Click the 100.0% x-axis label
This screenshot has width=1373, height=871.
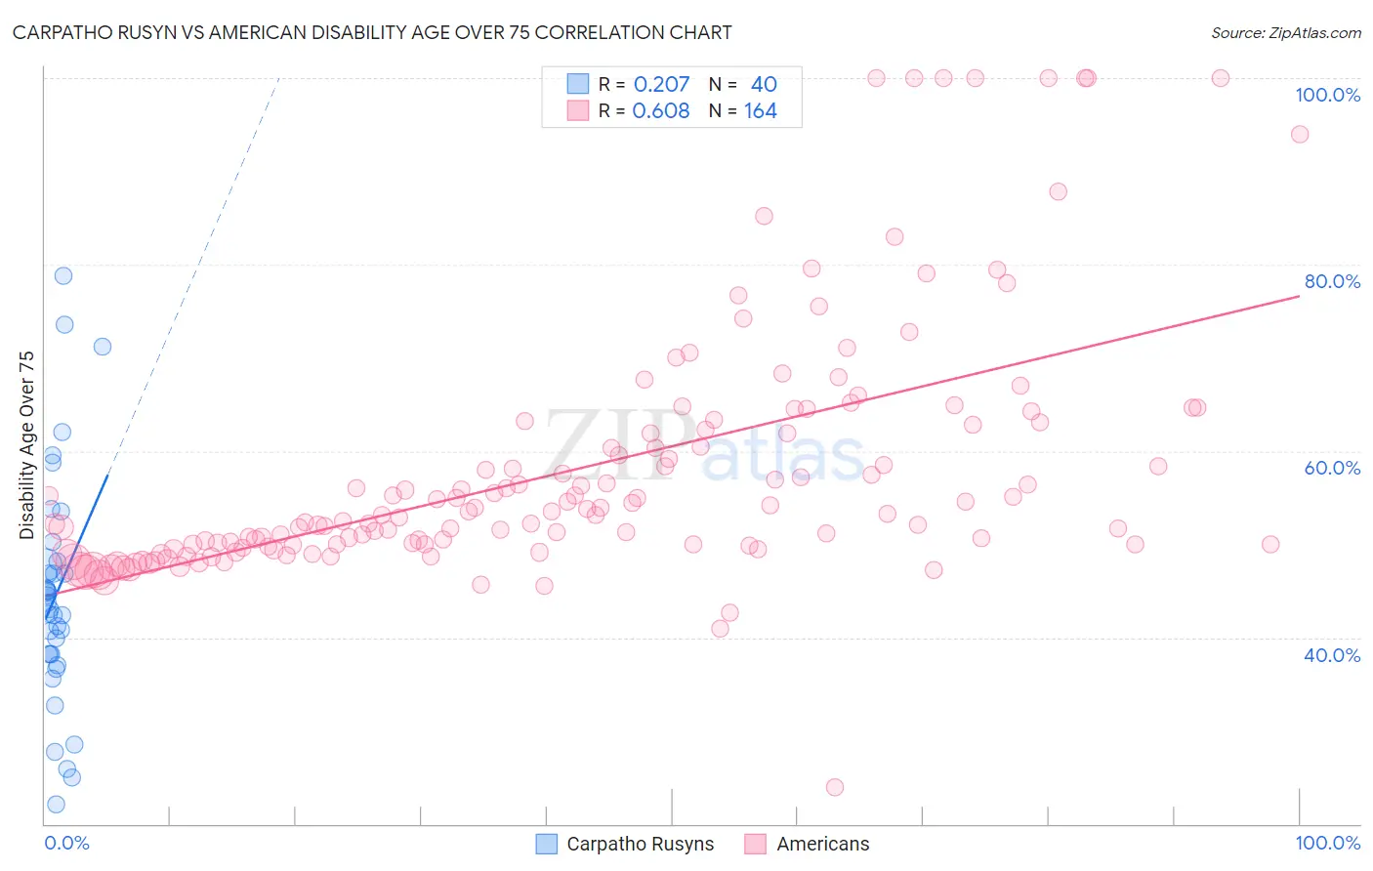1328,843
